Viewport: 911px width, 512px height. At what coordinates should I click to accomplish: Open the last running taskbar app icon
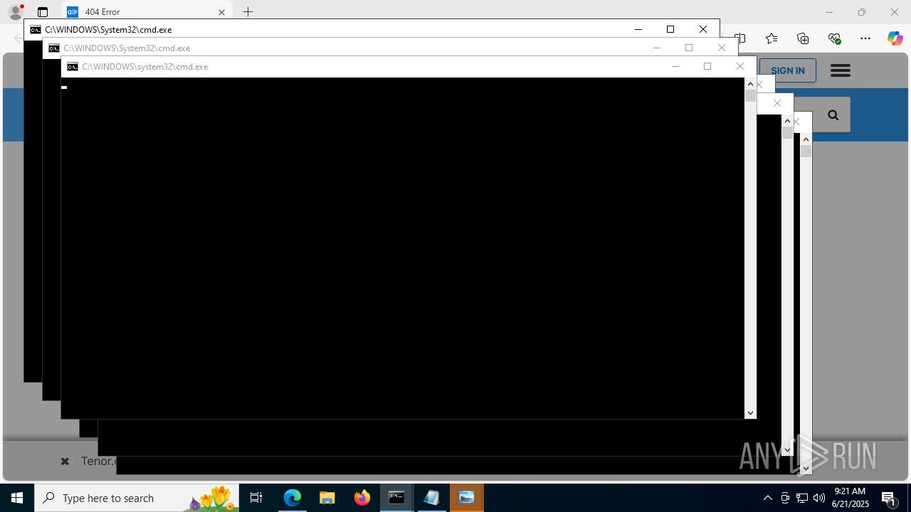coord(467,498)
